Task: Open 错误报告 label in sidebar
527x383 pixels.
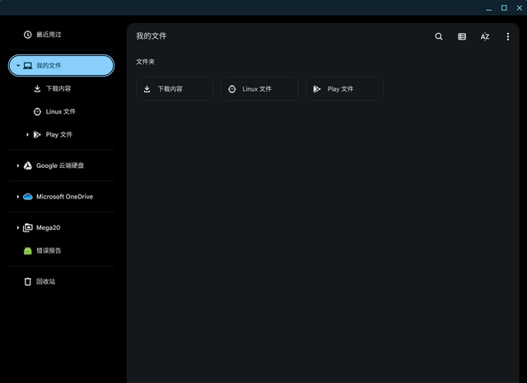Action: (49, 250)
